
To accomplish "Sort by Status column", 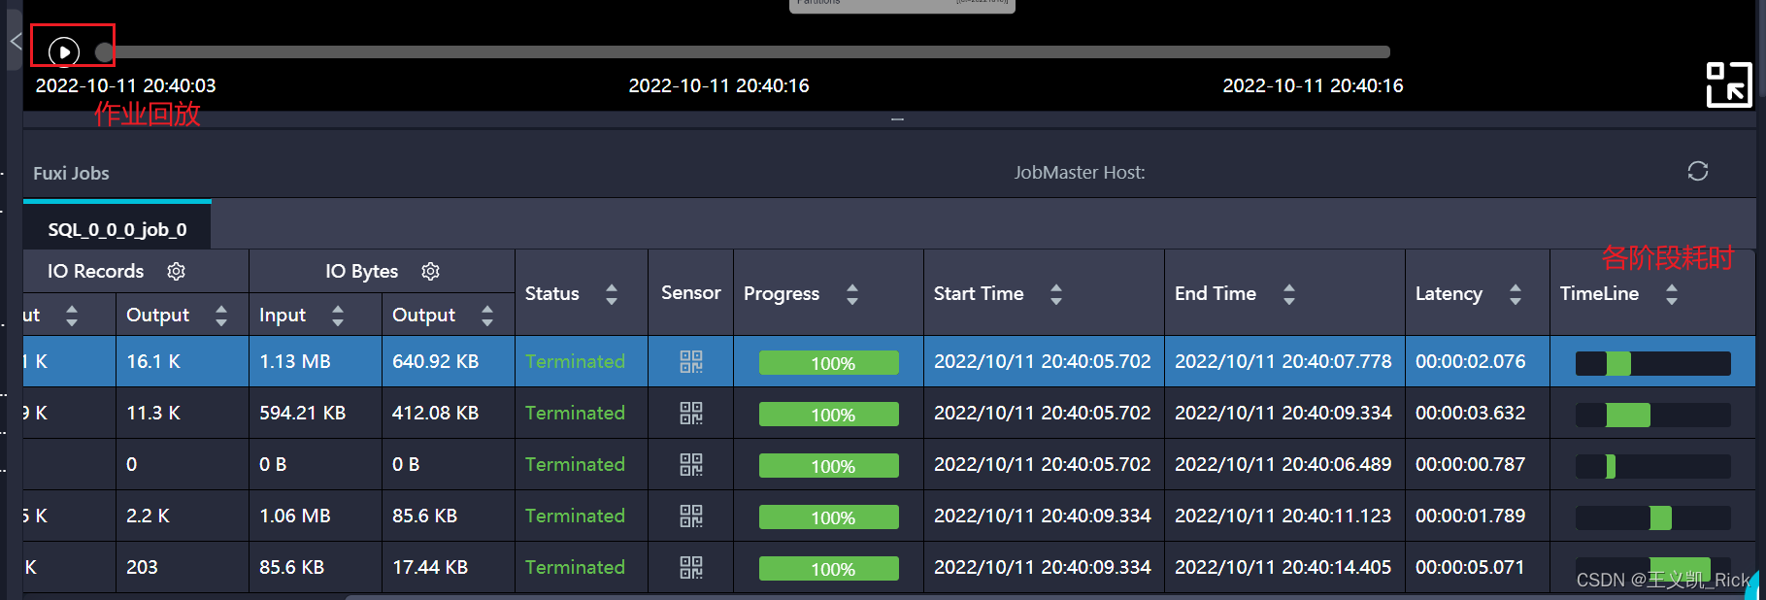I will pos(612,294).
